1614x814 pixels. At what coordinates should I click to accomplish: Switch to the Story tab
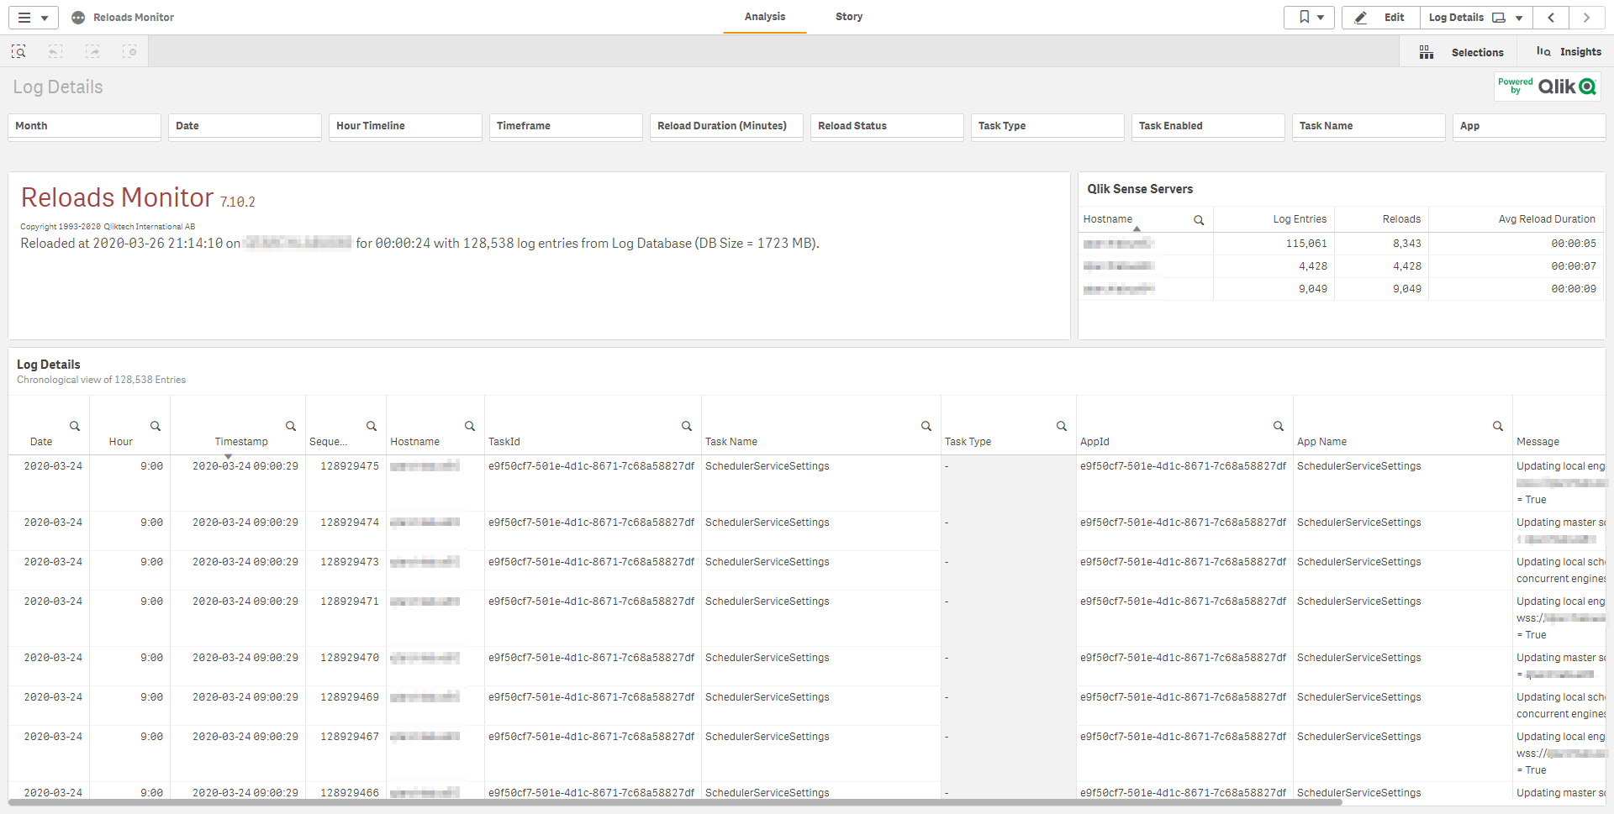click(848, 17)
